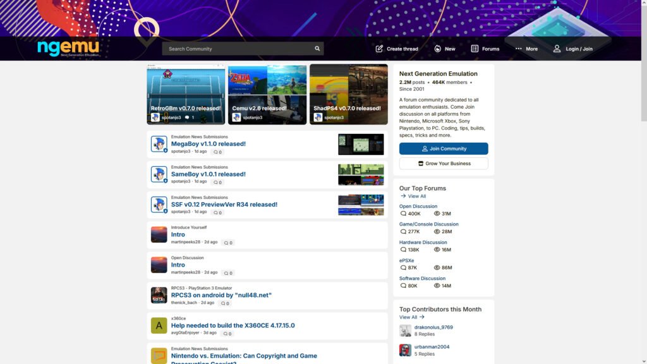Viewport: 647px width, 364px height.
Task: Open Intro thread in Open Discussion
Action: [x=178, y=265]
